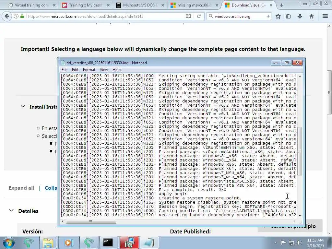Select the Download Visual C++ tab

tap(249, 5)
